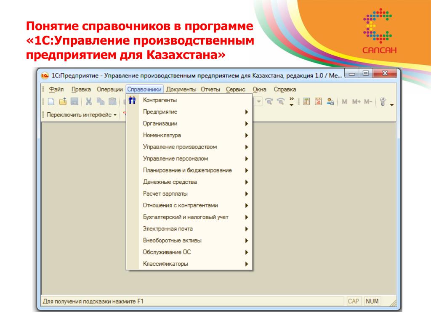
Task: Open the search field dropdown arrow
Action: pos(259,102)
